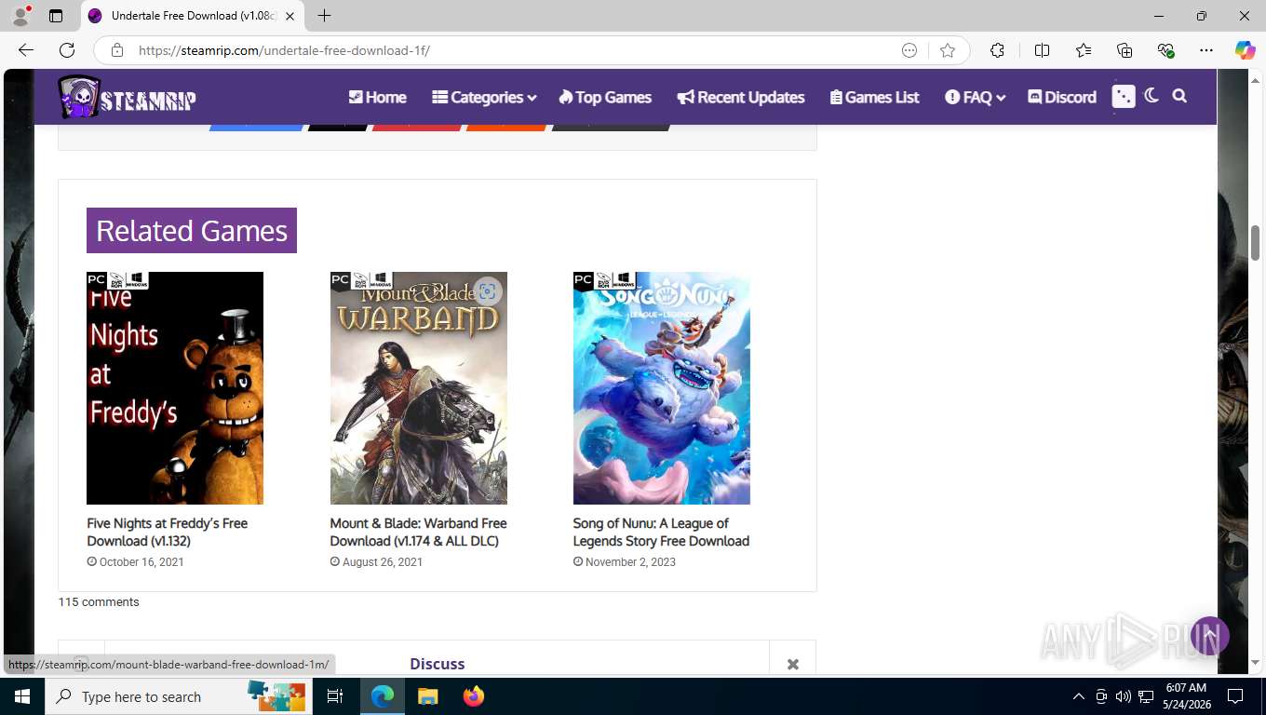Viewport: 1266px width, 715px height.
Task: Expand the FAQ dropdown menu
Action: tap(975, 97)
